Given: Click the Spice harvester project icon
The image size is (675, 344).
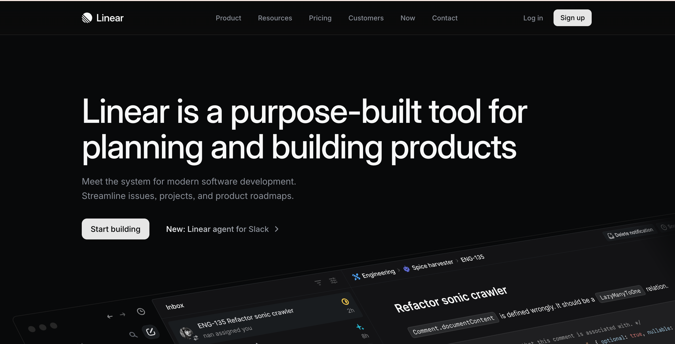Looking at the screenshot, I should coord(406,269).
